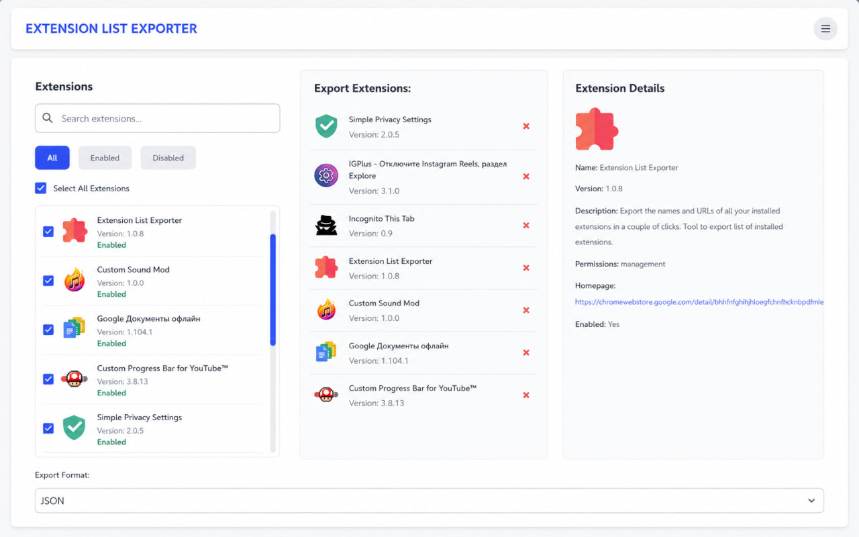The image size is (859, 537).
Task: Remove Custom Sound Mod from the export list
Action: click(x=526, y=310)
